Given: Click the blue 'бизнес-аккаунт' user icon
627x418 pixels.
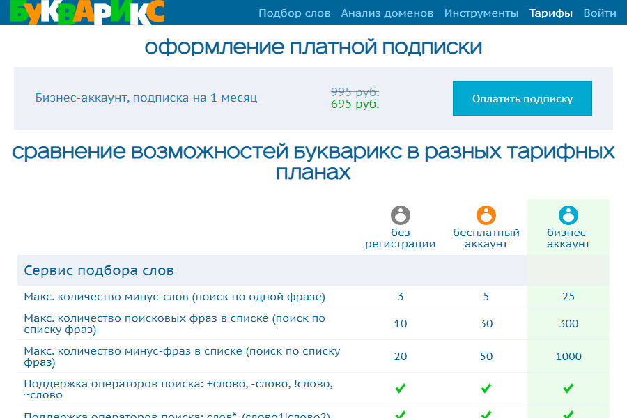Looking at the screenshot, I should click(568, 215).
